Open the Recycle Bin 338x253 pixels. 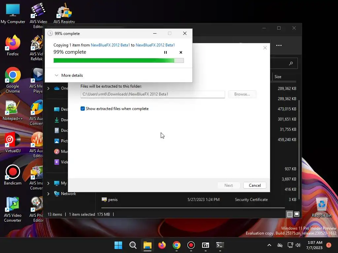coord(321,208)
